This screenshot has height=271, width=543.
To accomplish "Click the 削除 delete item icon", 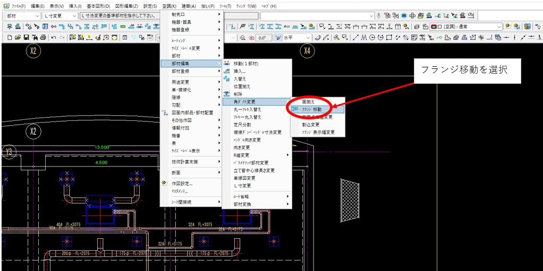I will click(x=227, y=94).
